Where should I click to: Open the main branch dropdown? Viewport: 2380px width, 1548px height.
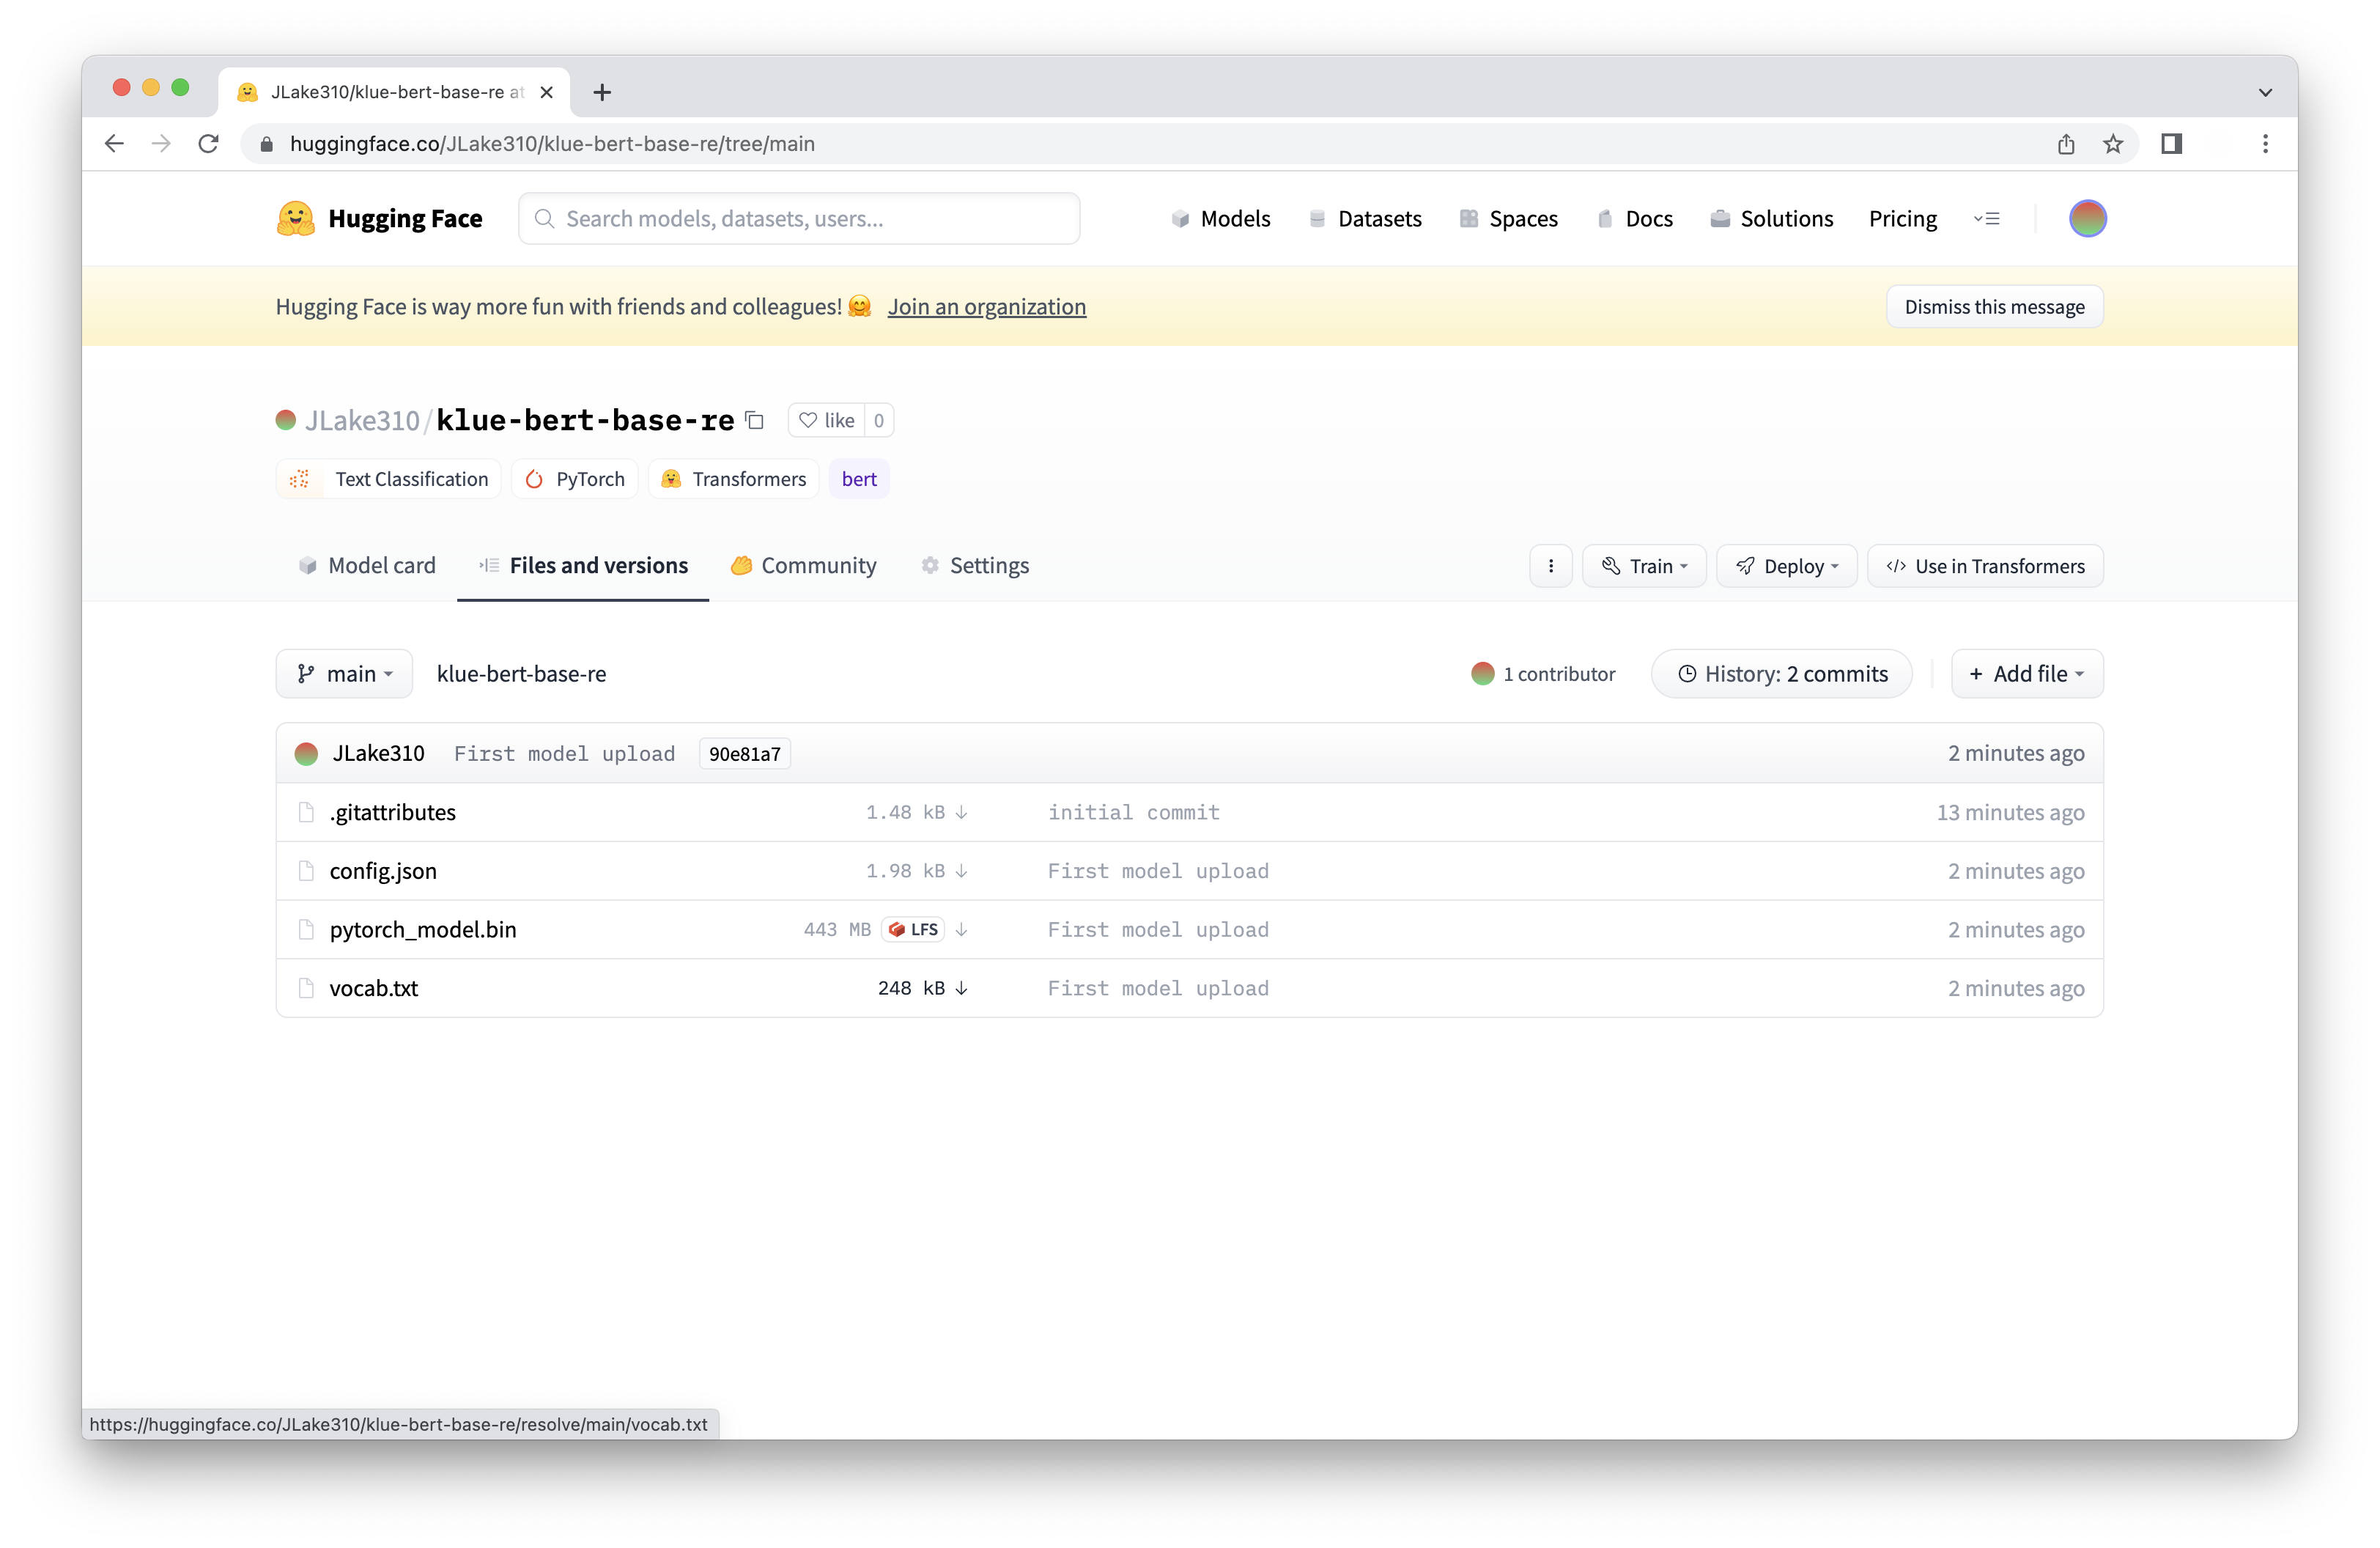344,674
